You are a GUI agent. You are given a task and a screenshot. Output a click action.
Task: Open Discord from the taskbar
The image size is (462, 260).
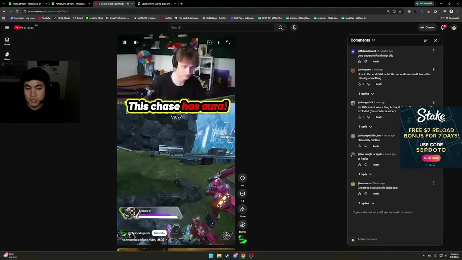click(x=235, y=256)
